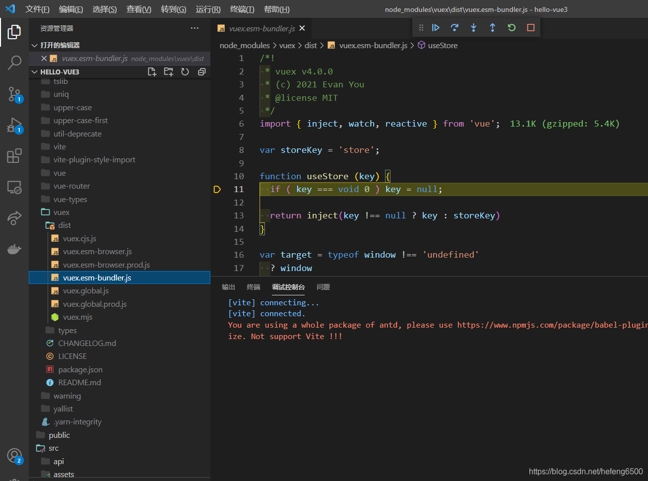This screenshot has width=648, height=481.
Task: Toggle breakpoint at line 11 gutter
Action: coord(217,189)
